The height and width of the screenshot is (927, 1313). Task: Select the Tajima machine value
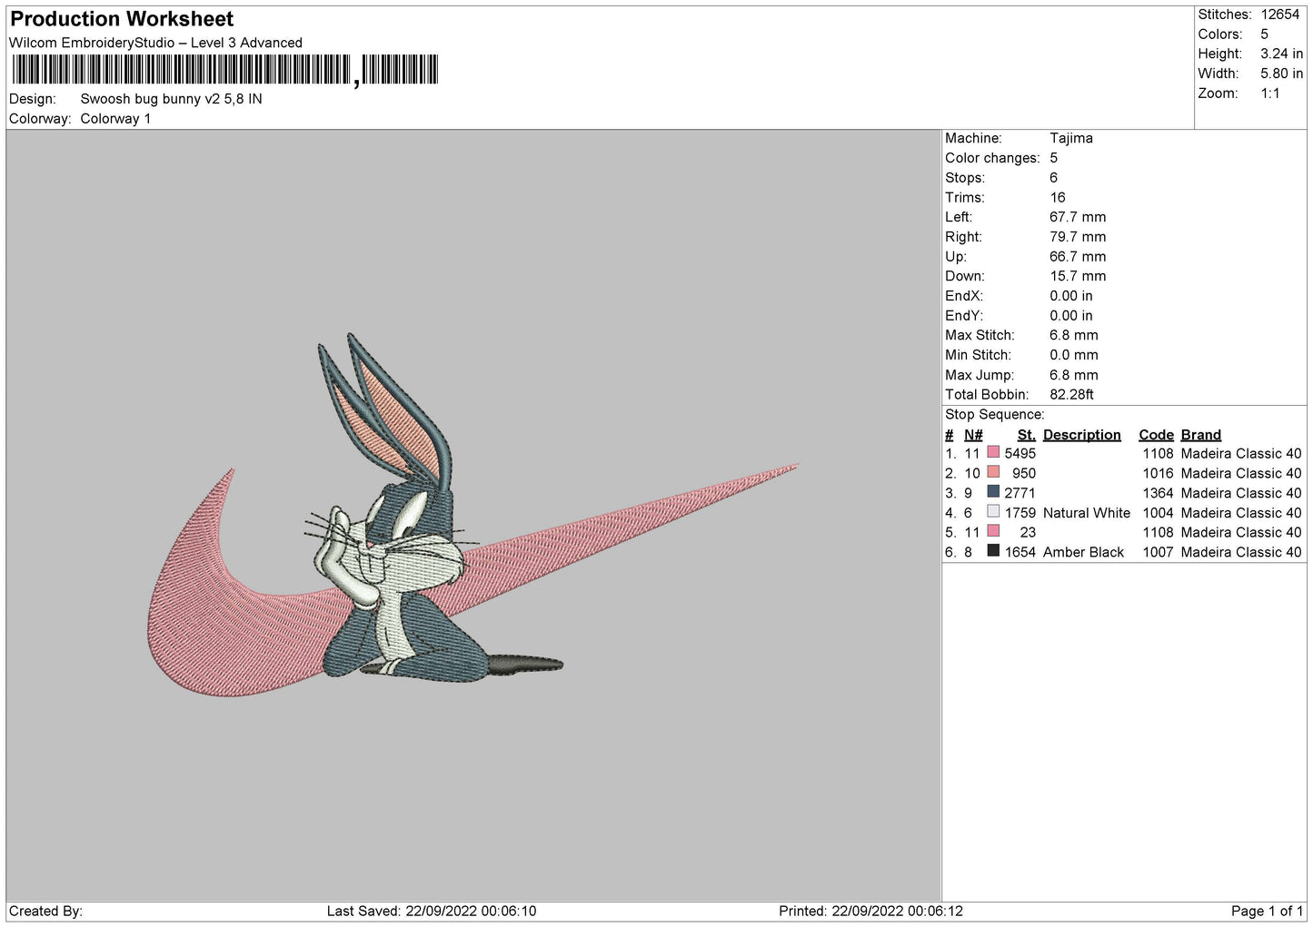(x=1070, y=138)
